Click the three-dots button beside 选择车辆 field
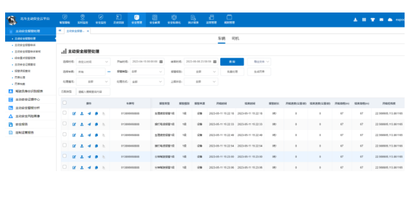The width and height of the screenshot is (410, 224). [109, 72]
